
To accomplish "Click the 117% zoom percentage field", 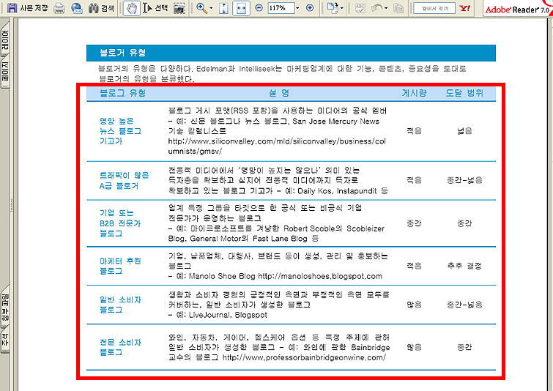I will (281, 8).
